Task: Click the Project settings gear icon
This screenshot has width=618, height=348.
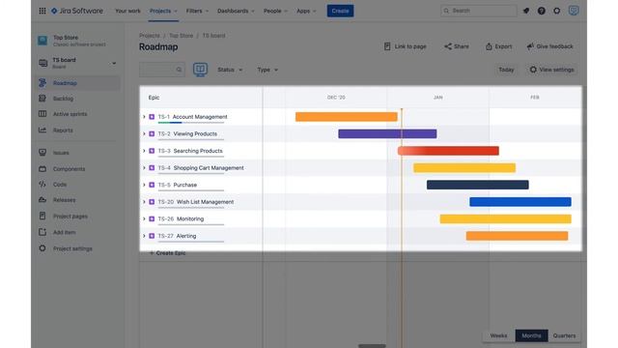Action: pos(42,248)
